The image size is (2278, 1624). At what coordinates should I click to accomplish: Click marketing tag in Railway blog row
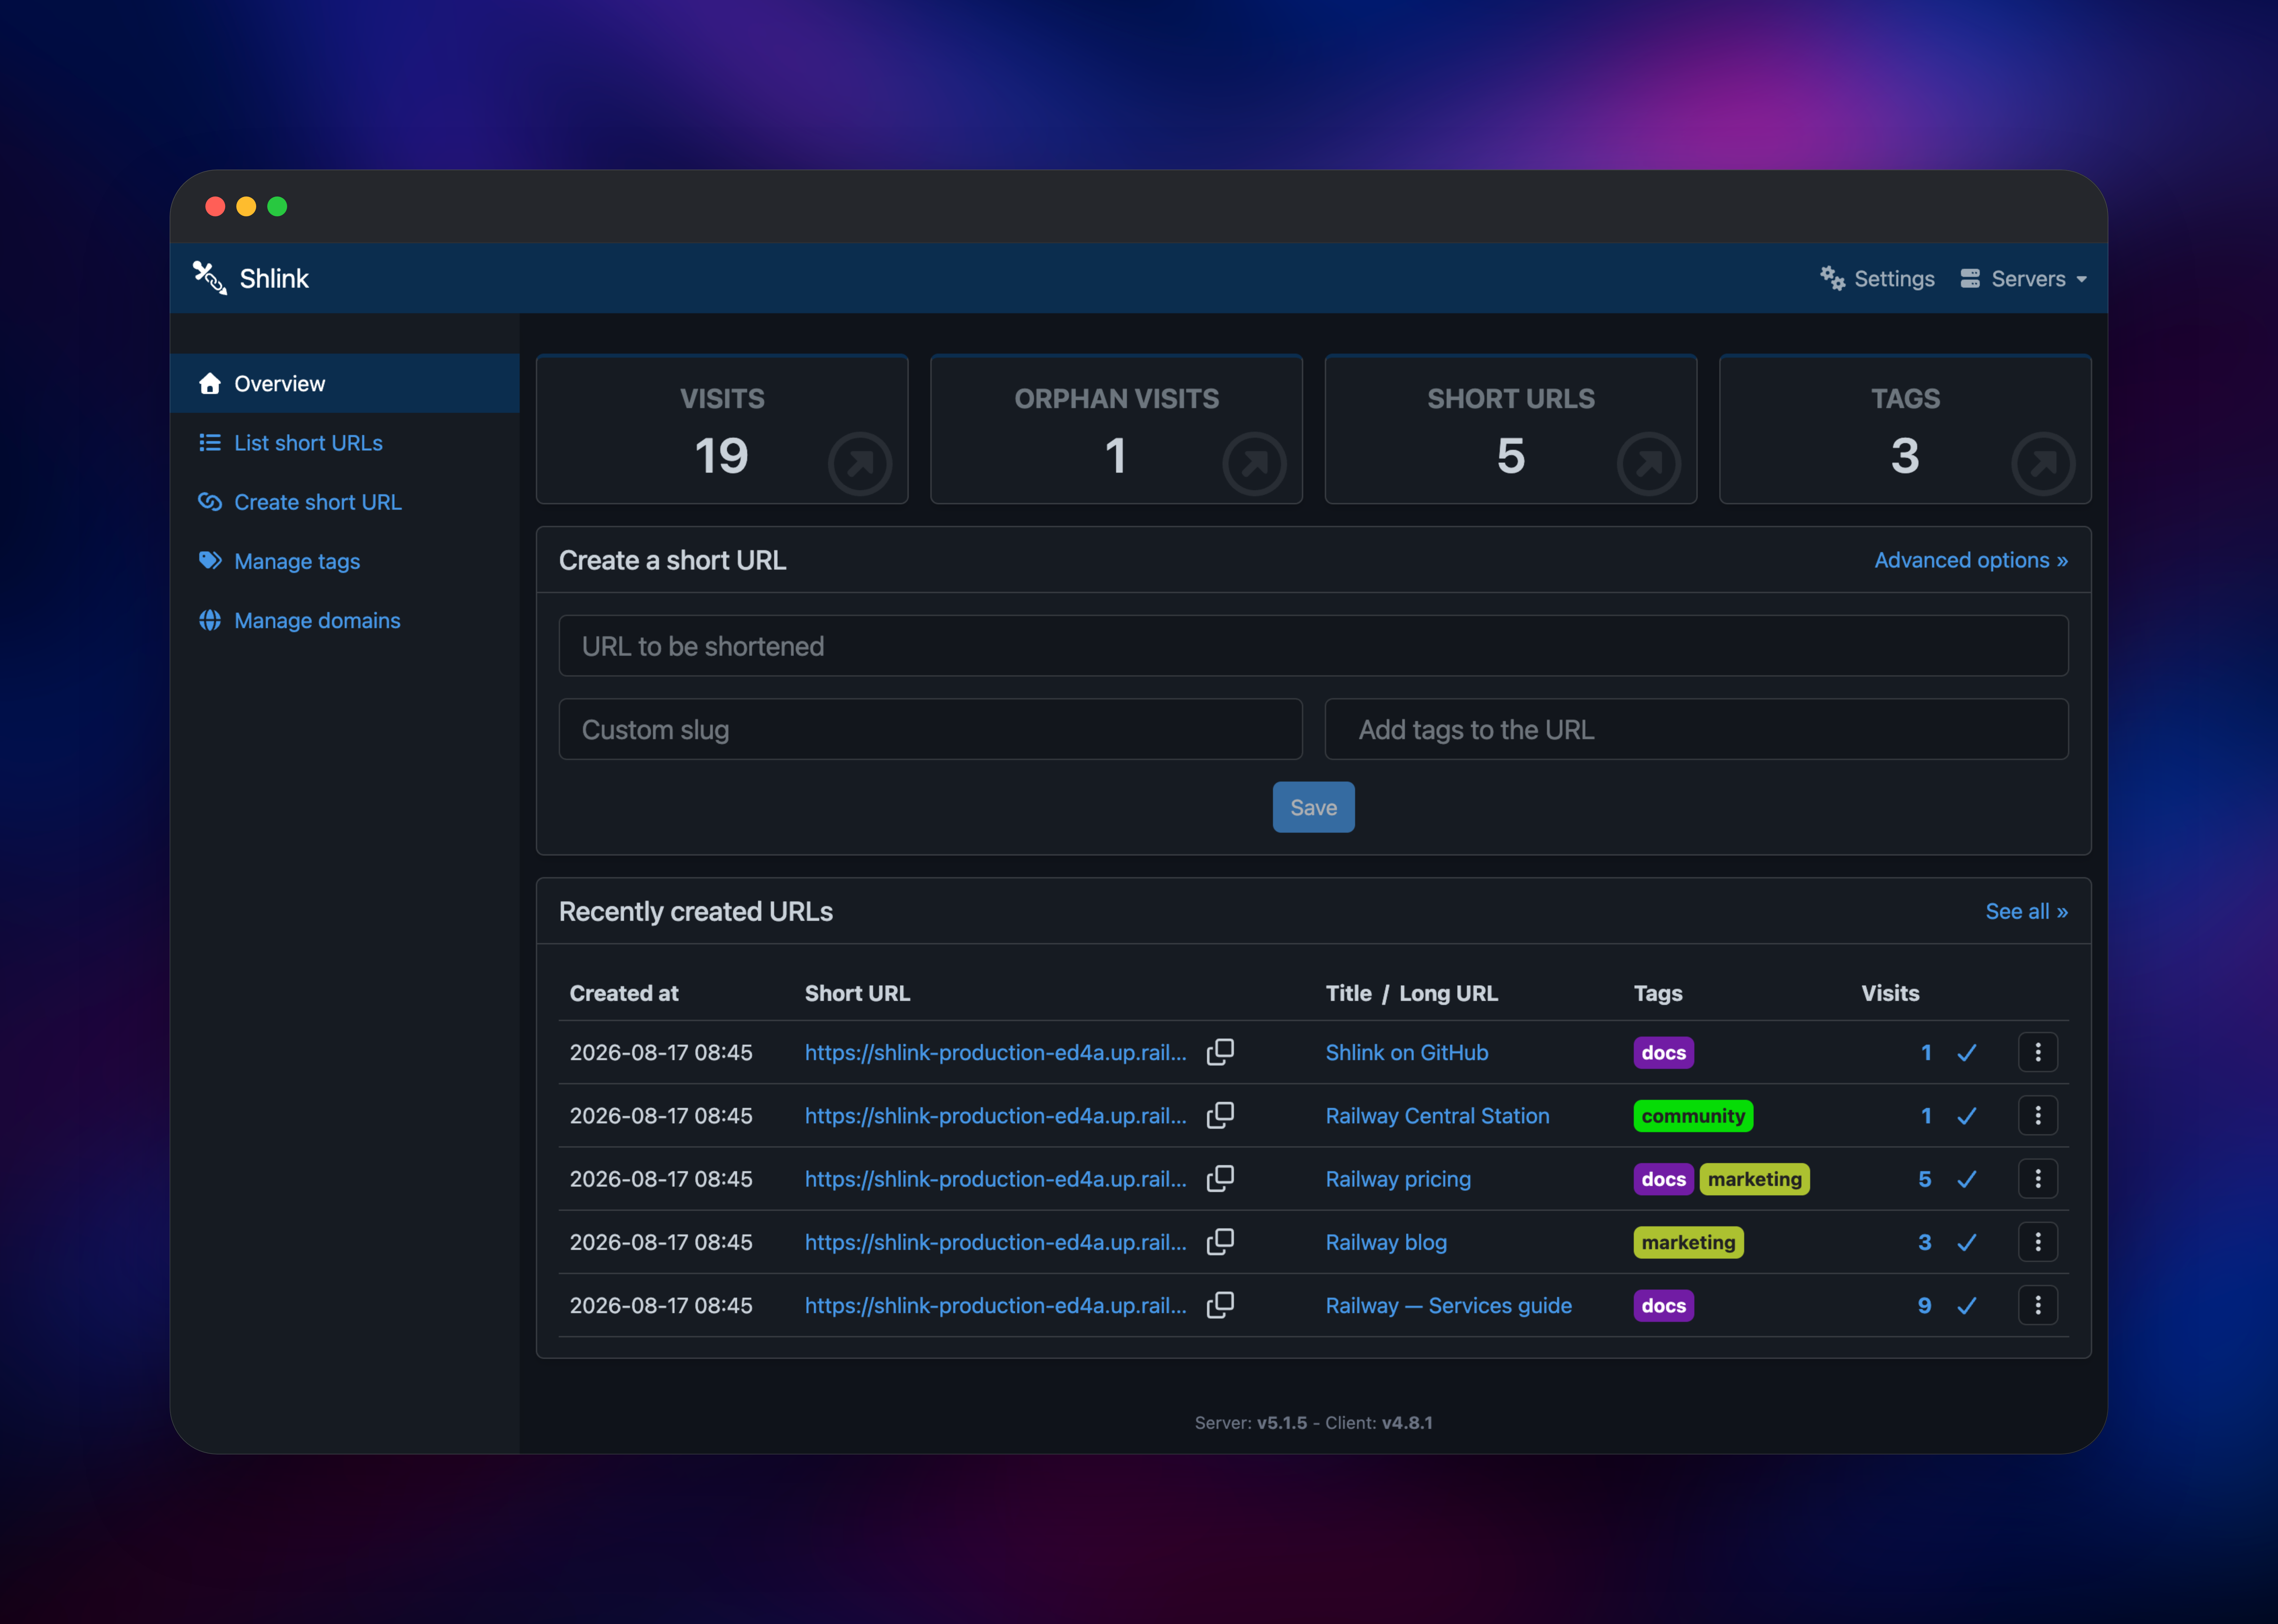[x=1689, y=1242]
